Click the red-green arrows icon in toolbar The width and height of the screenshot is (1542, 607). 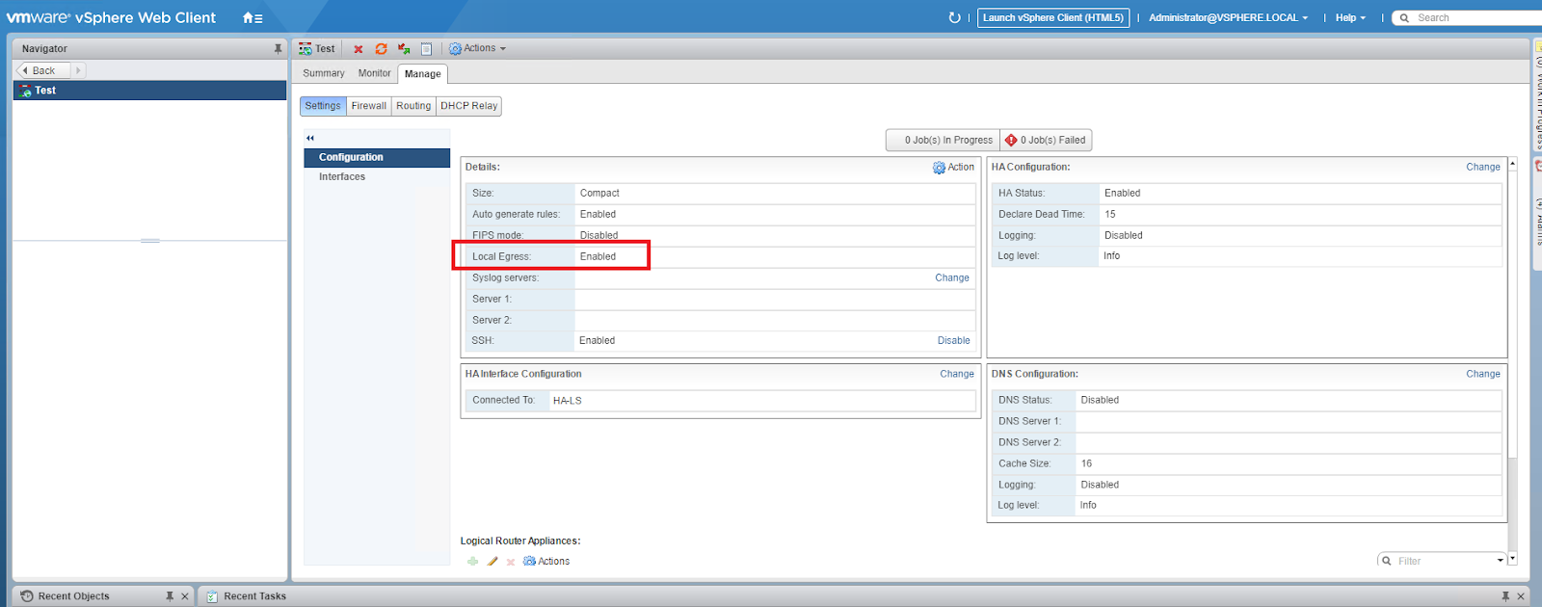(404, 49)
